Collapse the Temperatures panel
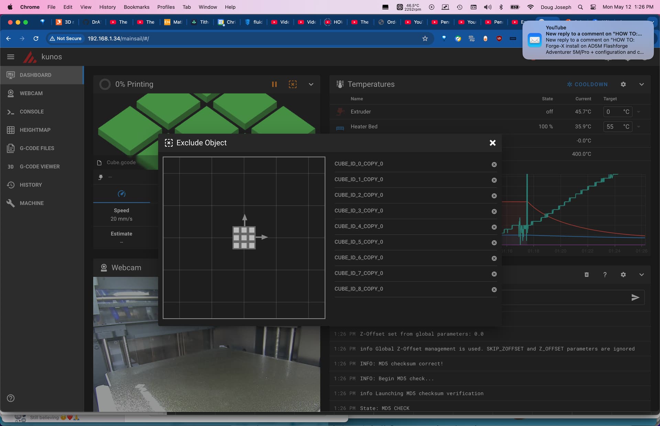The width and height of the screenshot is (660, 426). [x=641, y=84]
